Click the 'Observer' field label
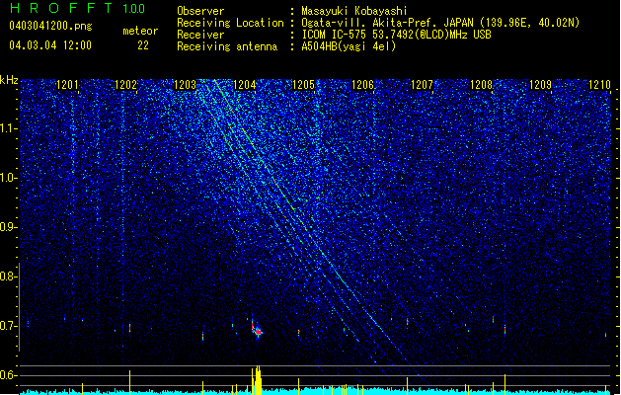This screenshot has width=621, height=395. 200,11
